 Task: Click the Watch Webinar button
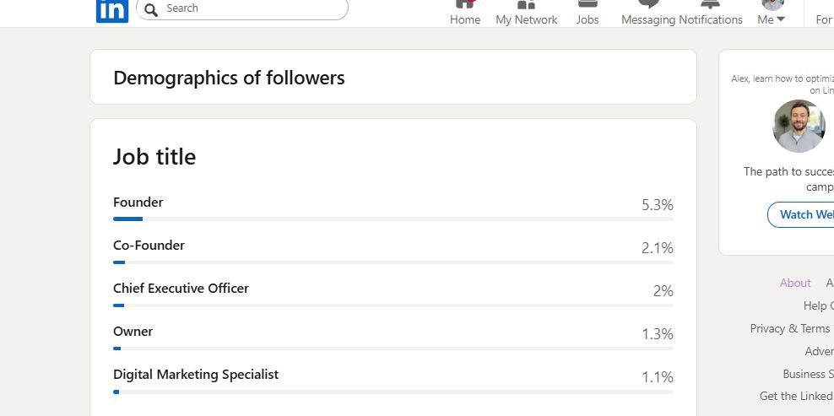(800, 214)
